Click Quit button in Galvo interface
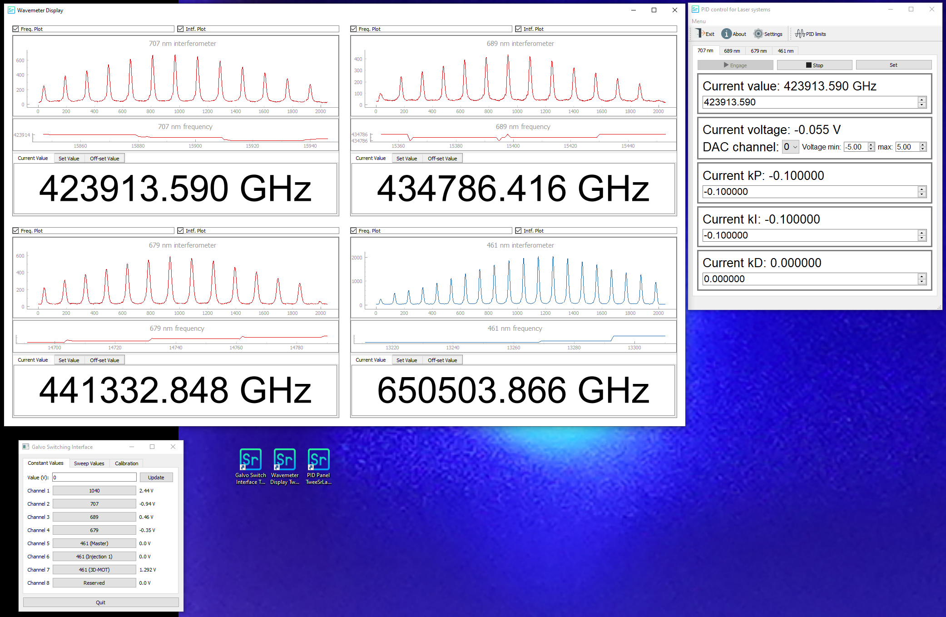Image resolution: width=946 pixels, height=617 pixels. pos(100,602)
